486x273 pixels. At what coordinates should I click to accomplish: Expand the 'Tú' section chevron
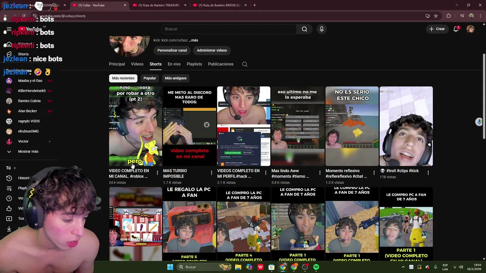tap(14, 168)
